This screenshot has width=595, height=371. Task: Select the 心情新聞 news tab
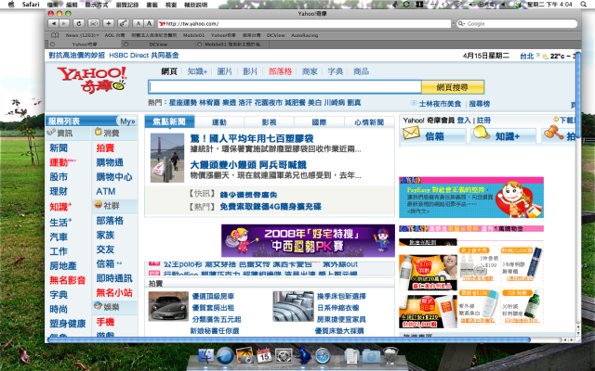click(x=369, y=122)
